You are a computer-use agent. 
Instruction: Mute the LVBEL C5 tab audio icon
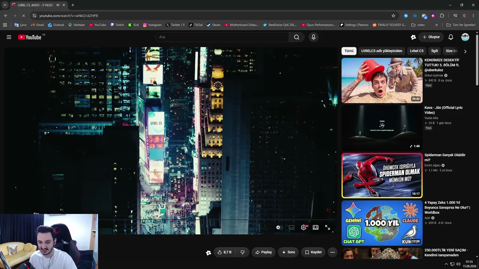coord(58,5)
